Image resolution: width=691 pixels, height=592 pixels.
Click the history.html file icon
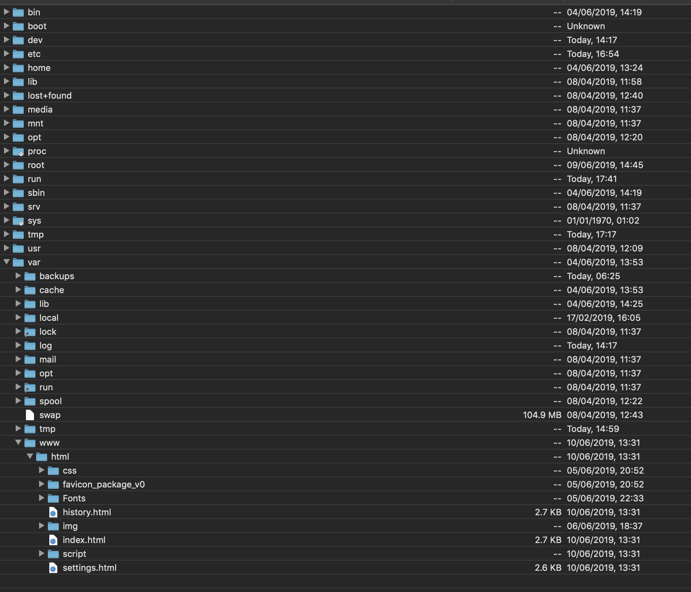[x=53, y=512]
